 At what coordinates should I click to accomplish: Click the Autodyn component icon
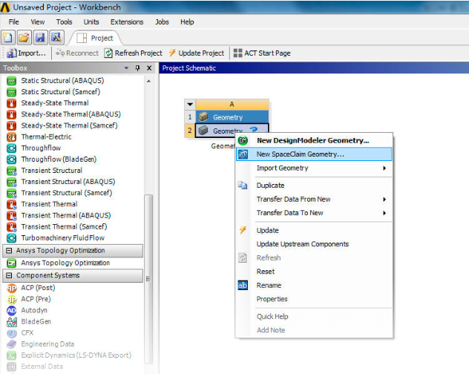(x=11, y=311)
